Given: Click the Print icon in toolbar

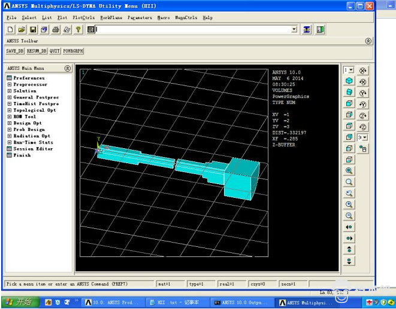Looking at the screenshot, I should pos(56,29).
